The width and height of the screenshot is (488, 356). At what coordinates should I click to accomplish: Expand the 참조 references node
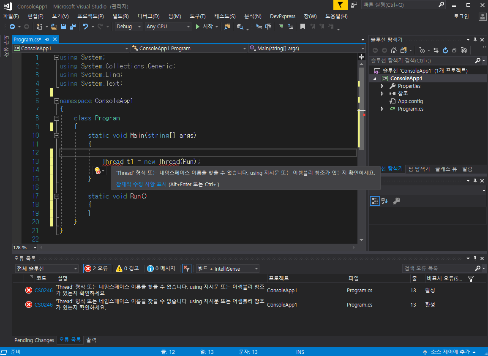pyautogui.click(x=382, y=94)
